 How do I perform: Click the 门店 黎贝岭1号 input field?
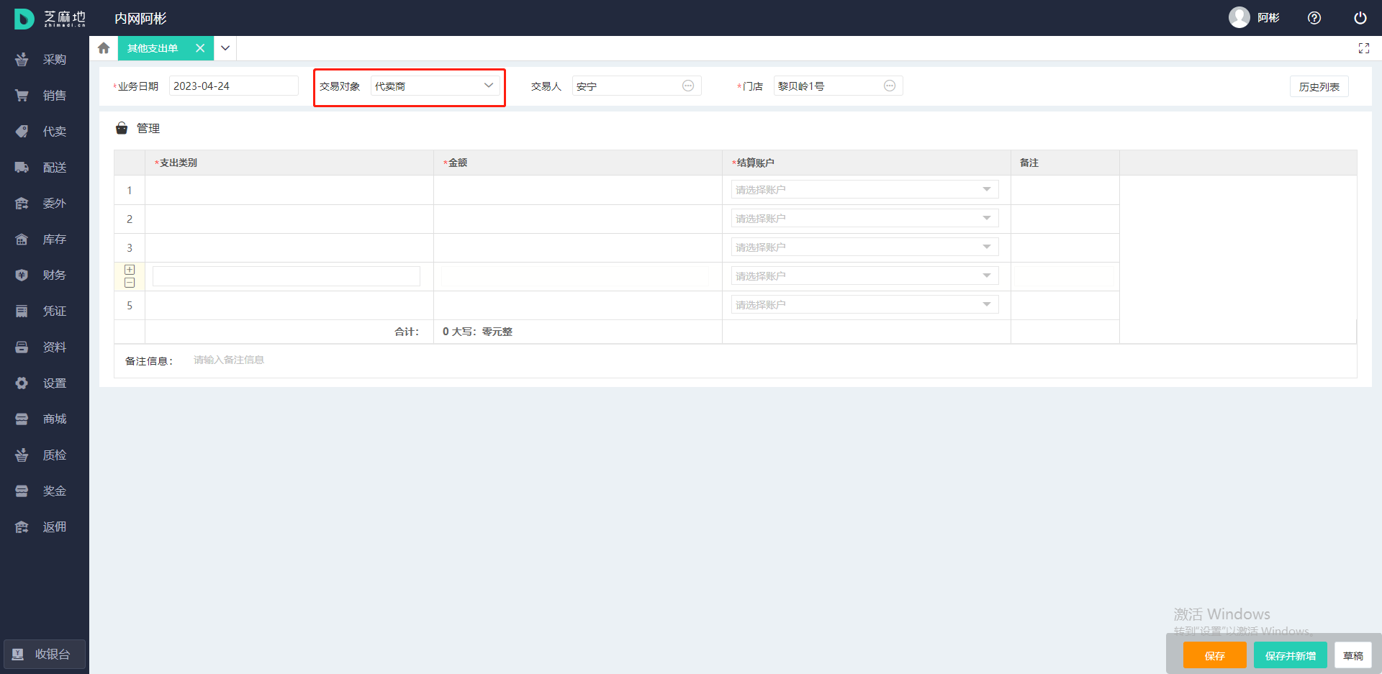click(x=839, y=86)
